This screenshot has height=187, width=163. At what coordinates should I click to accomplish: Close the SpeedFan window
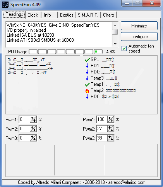coord(152,3)
